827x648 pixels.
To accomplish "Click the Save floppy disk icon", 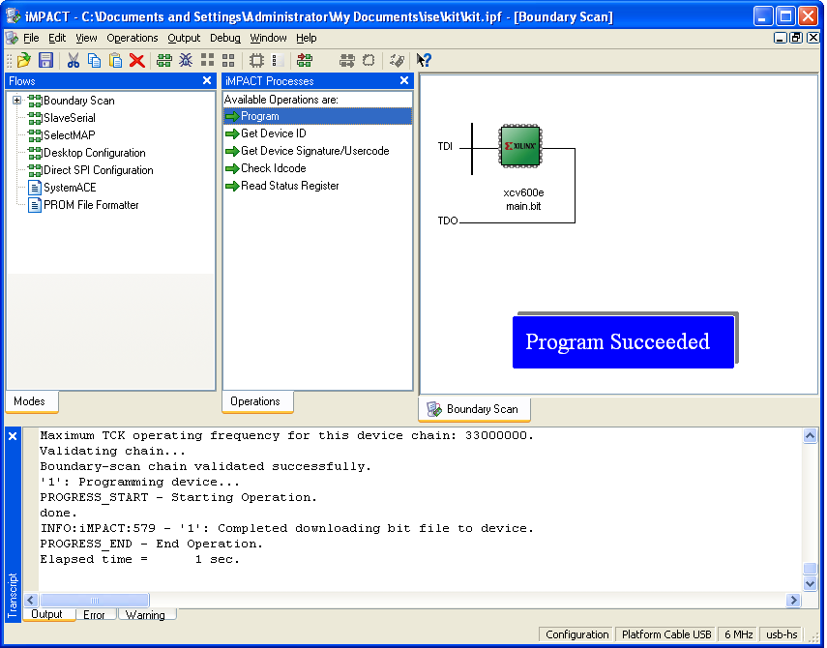I will [x=45, y=60].
